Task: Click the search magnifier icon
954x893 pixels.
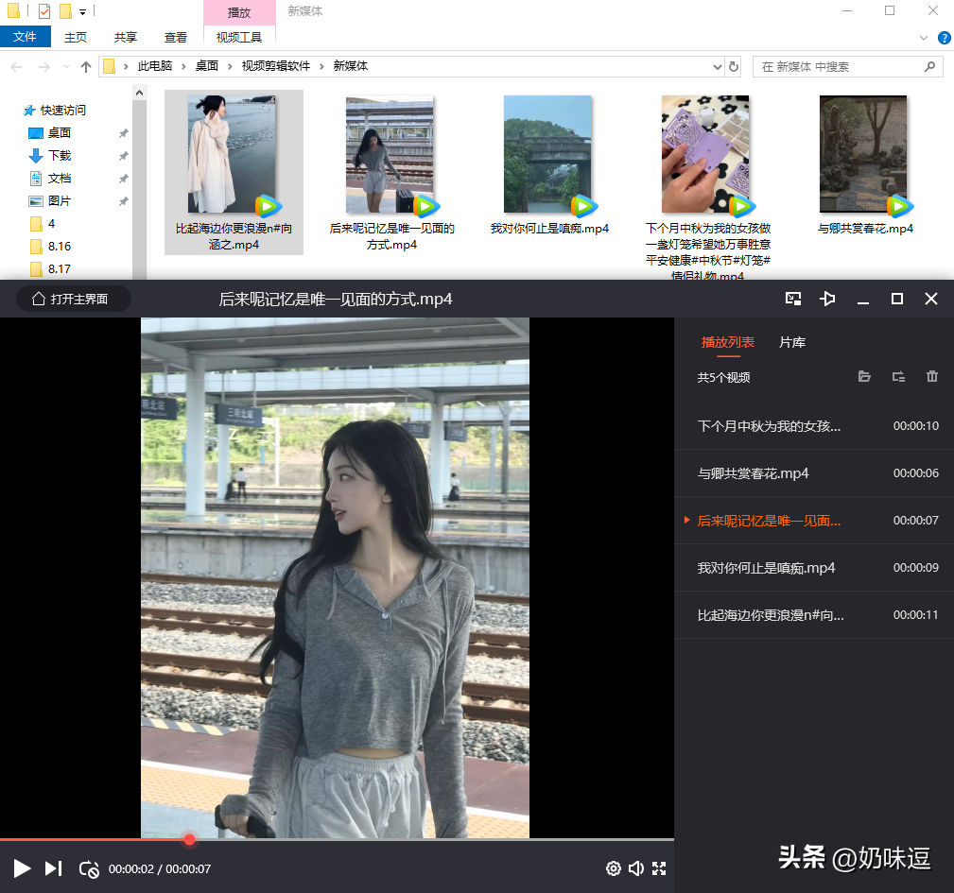Action: point(929,66)
